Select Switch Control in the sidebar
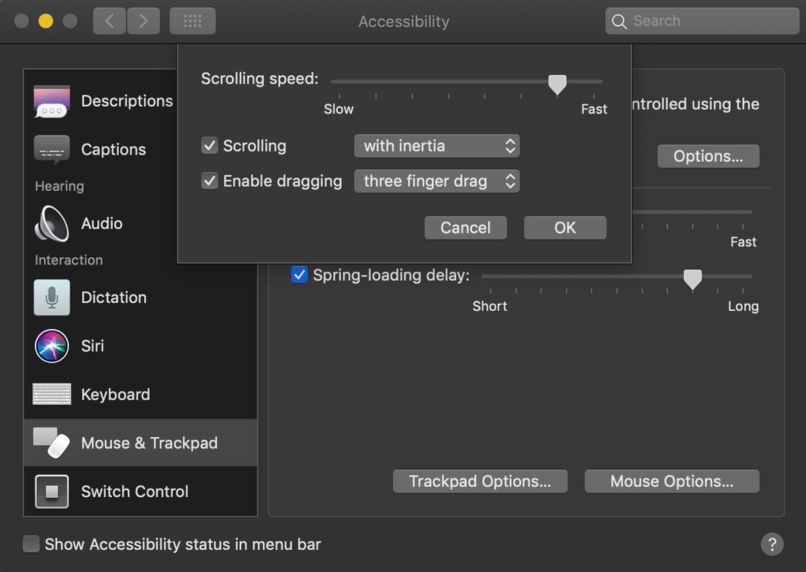The image size is (806, 572). click(x=140, y=491)
